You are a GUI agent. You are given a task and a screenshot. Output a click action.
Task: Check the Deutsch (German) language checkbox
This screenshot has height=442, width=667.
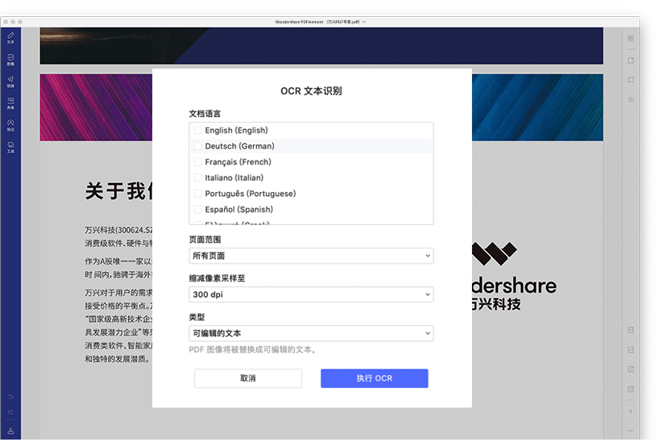(x=198, y=146)
